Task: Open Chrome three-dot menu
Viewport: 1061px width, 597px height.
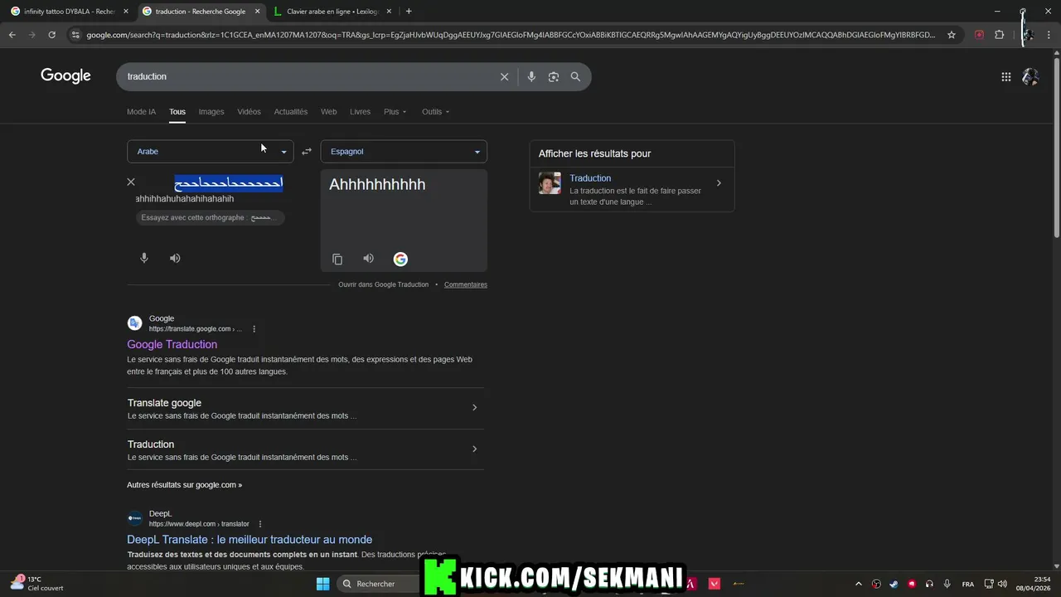Action: click(1049, 35)
